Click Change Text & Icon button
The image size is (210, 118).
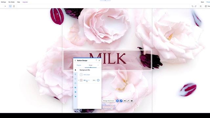109,101
